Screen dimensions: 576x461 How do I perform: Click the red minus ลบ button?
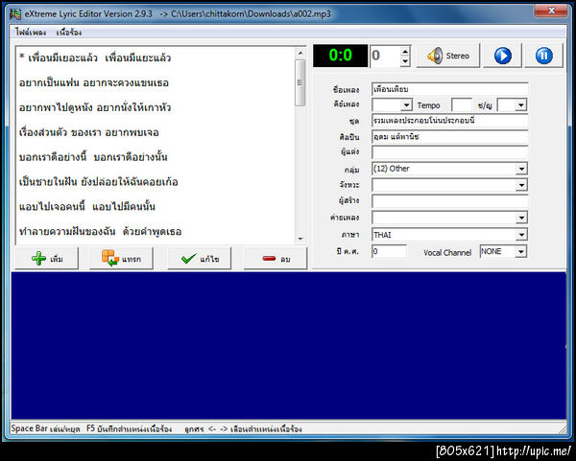coord(276,259)
